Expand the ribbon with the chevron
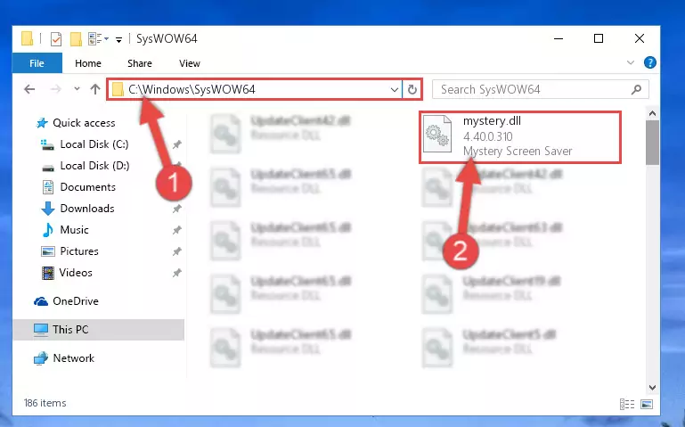This screenshot has height=427, width=685. pos(631,62)
